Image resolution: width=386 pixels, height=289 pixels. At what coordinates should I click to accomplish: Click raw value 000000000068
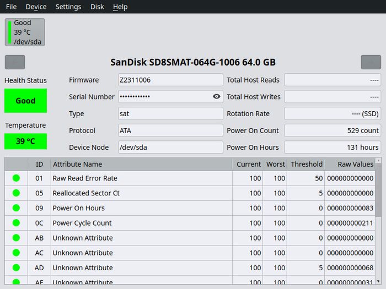click(x=350, y=268)
